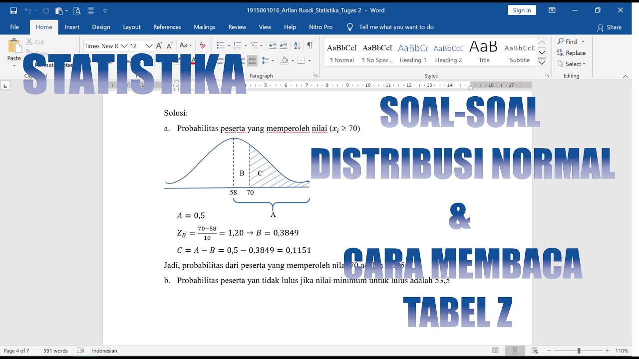This screenshot has height=359, width=639.
Task: Toggle justify alignment button
Action: tap(252, 60)
